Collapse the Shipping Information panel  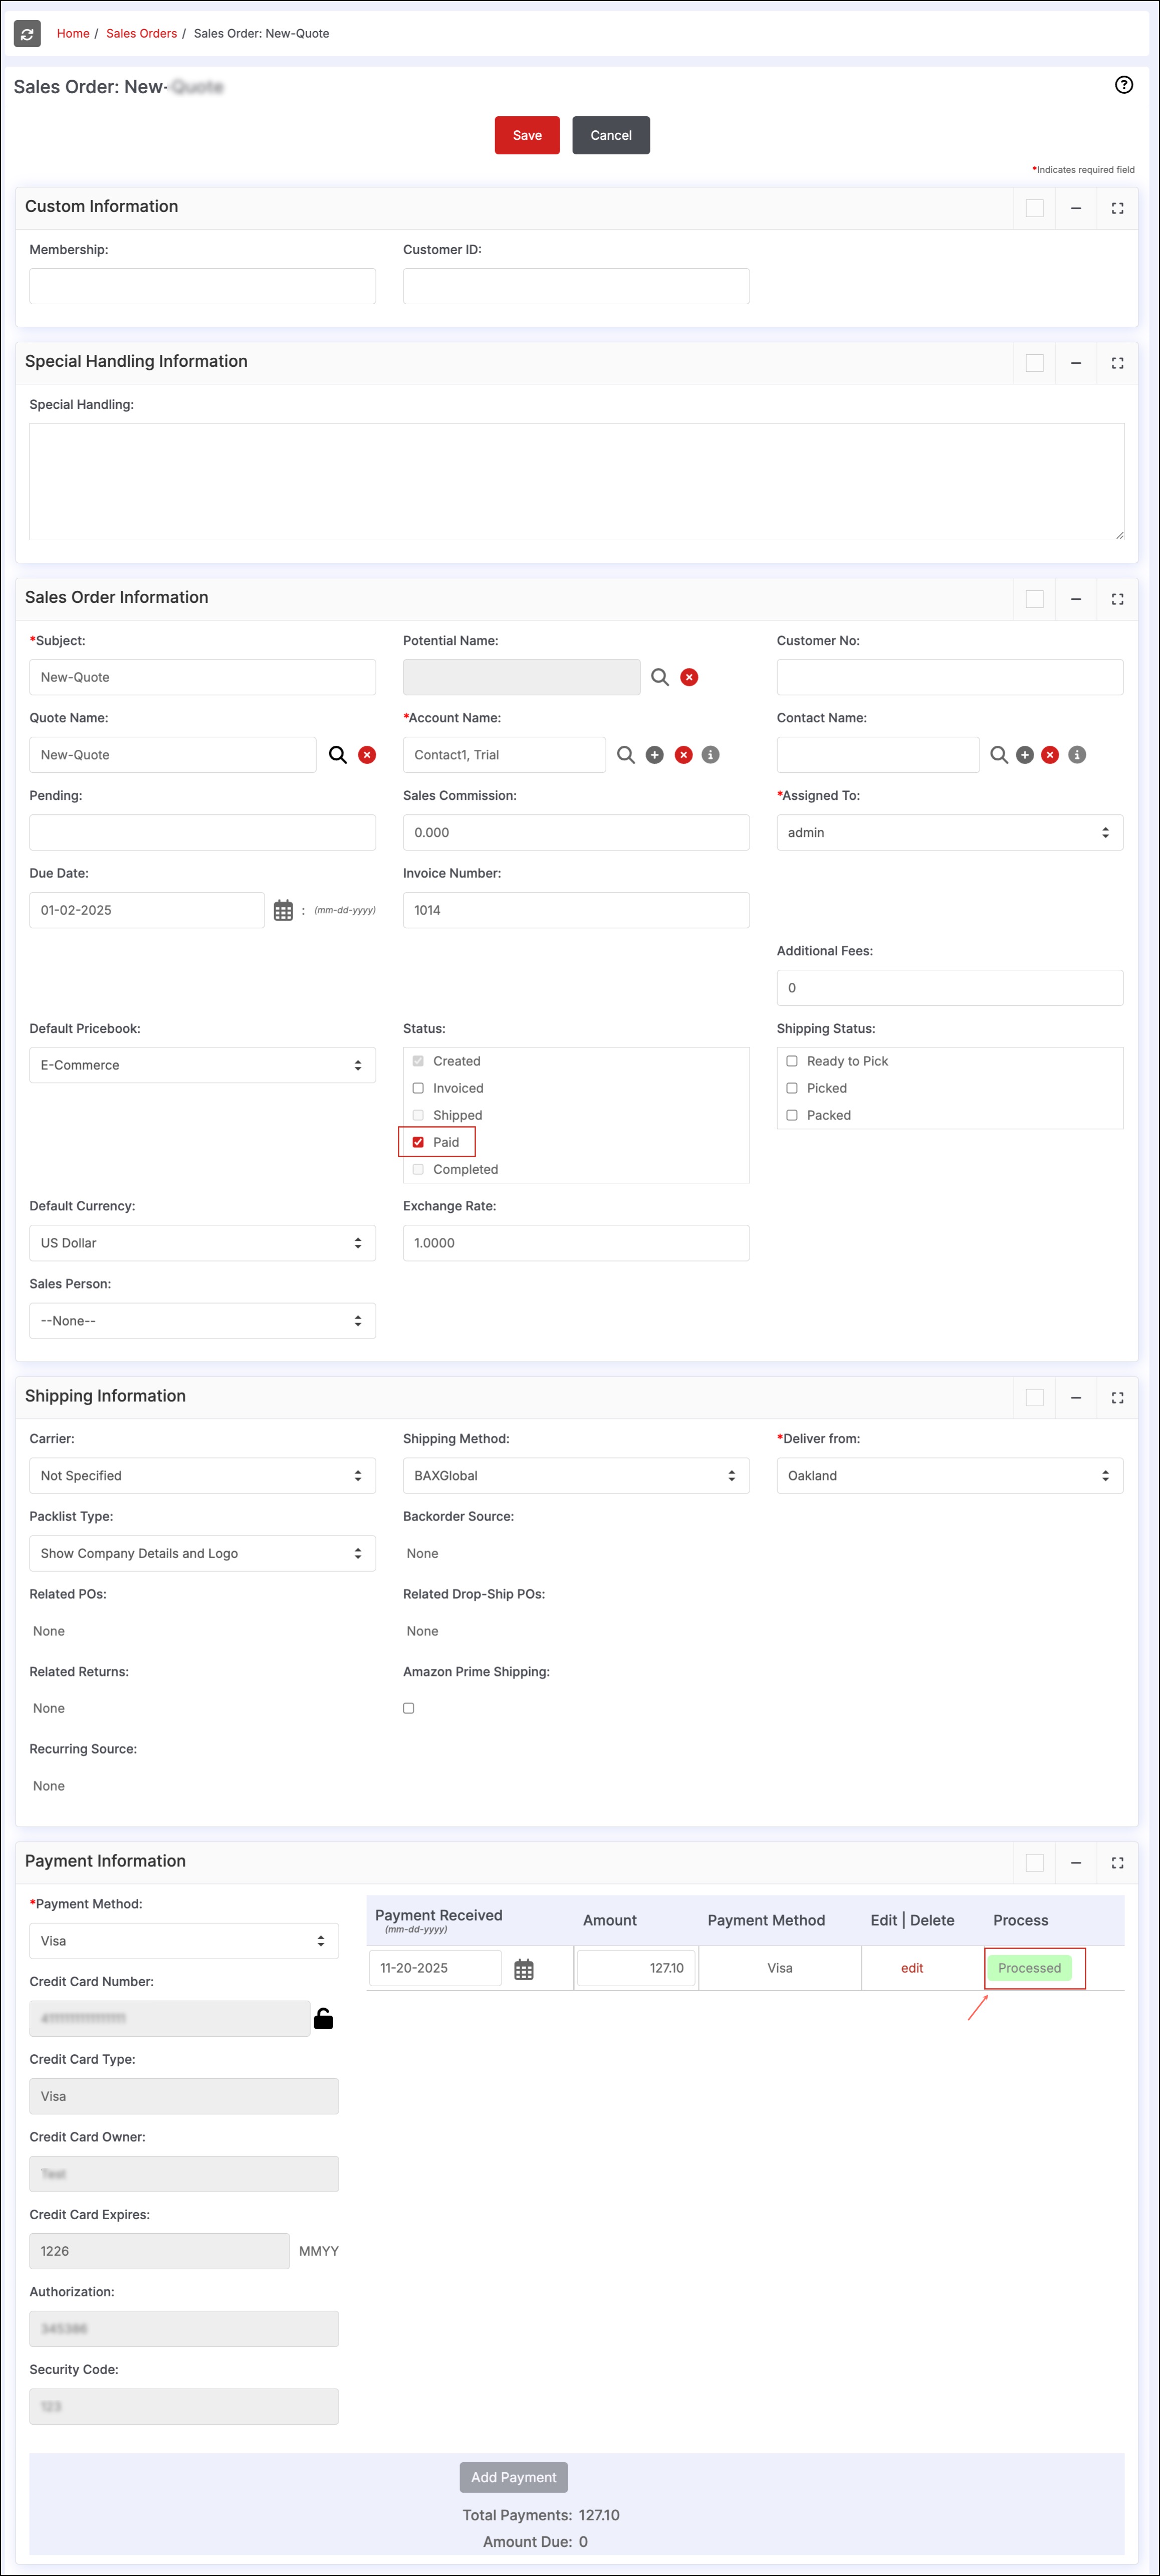(1075, 1397)
